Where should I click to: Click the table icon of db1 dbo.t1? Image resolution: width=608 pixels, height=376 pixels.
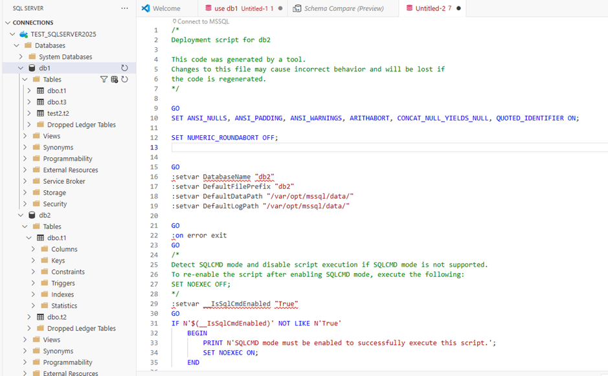[40, 91]
